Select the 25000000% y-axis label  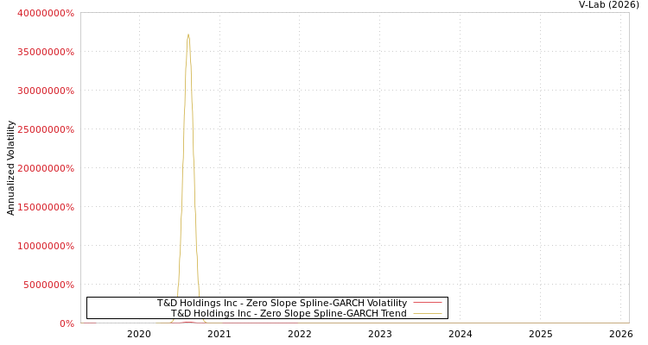[46, 129]
